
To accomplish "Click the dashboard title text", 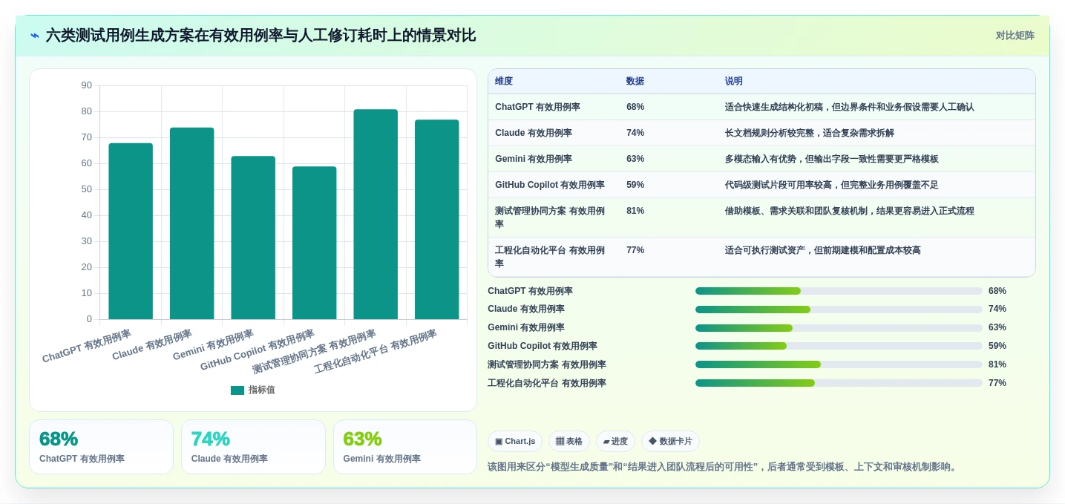I will [x=260, y=36].
